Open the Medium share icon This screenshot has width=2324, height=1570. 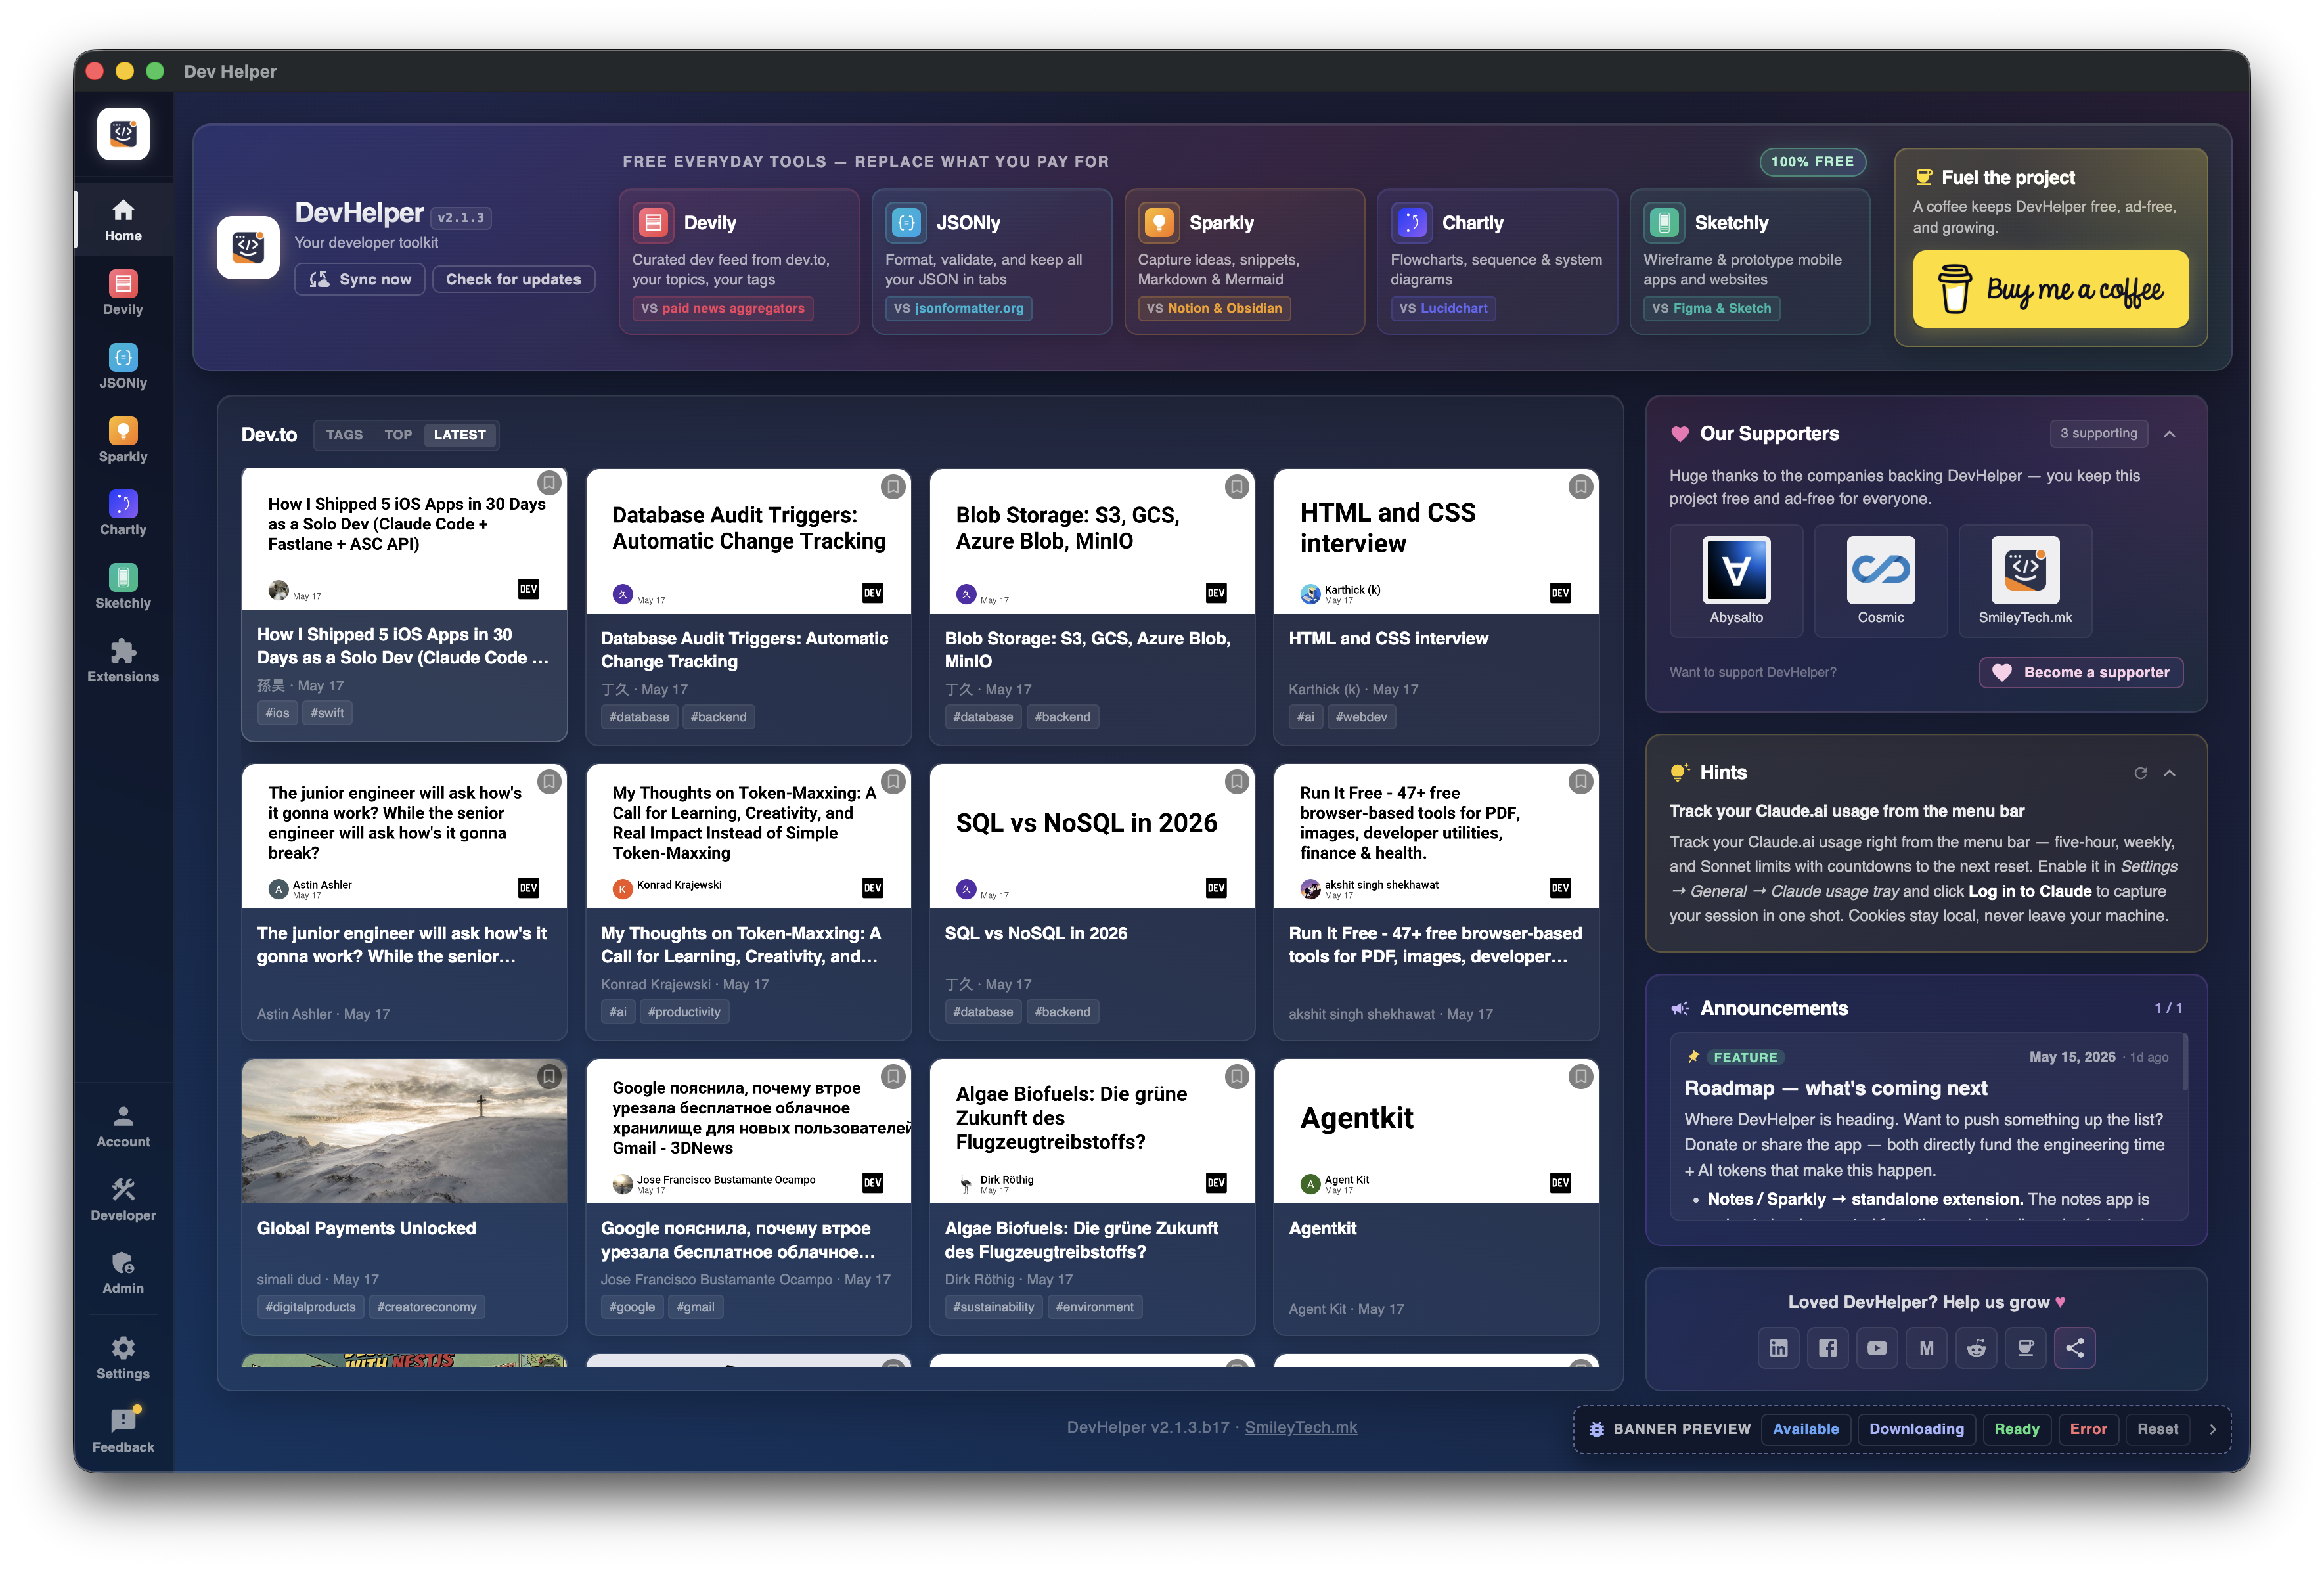click(1926, 1348)
